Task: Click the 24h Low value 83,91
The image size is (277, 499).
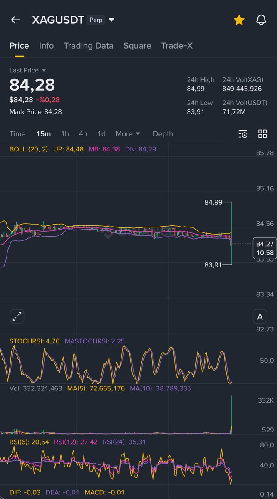Action: click(195, 112)
